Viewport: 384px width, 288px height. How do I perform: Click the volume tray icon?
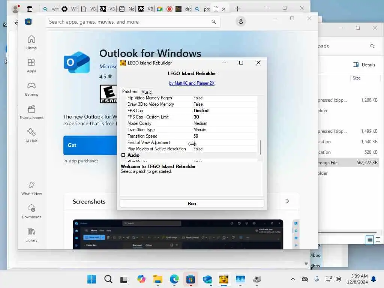pos(338,279)
